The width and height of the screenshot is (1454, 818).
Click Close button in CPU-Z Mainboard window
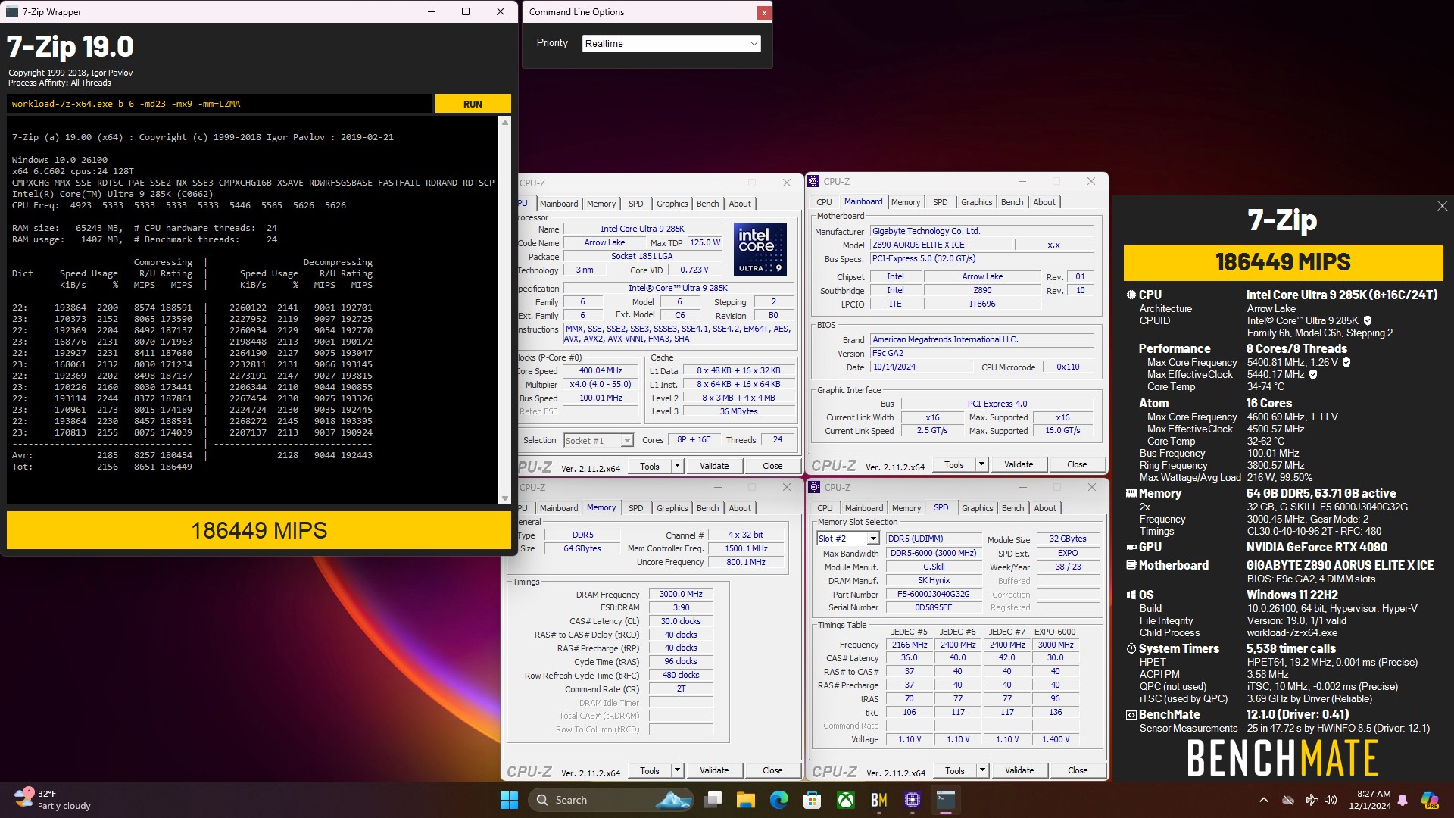point(1077,464)
